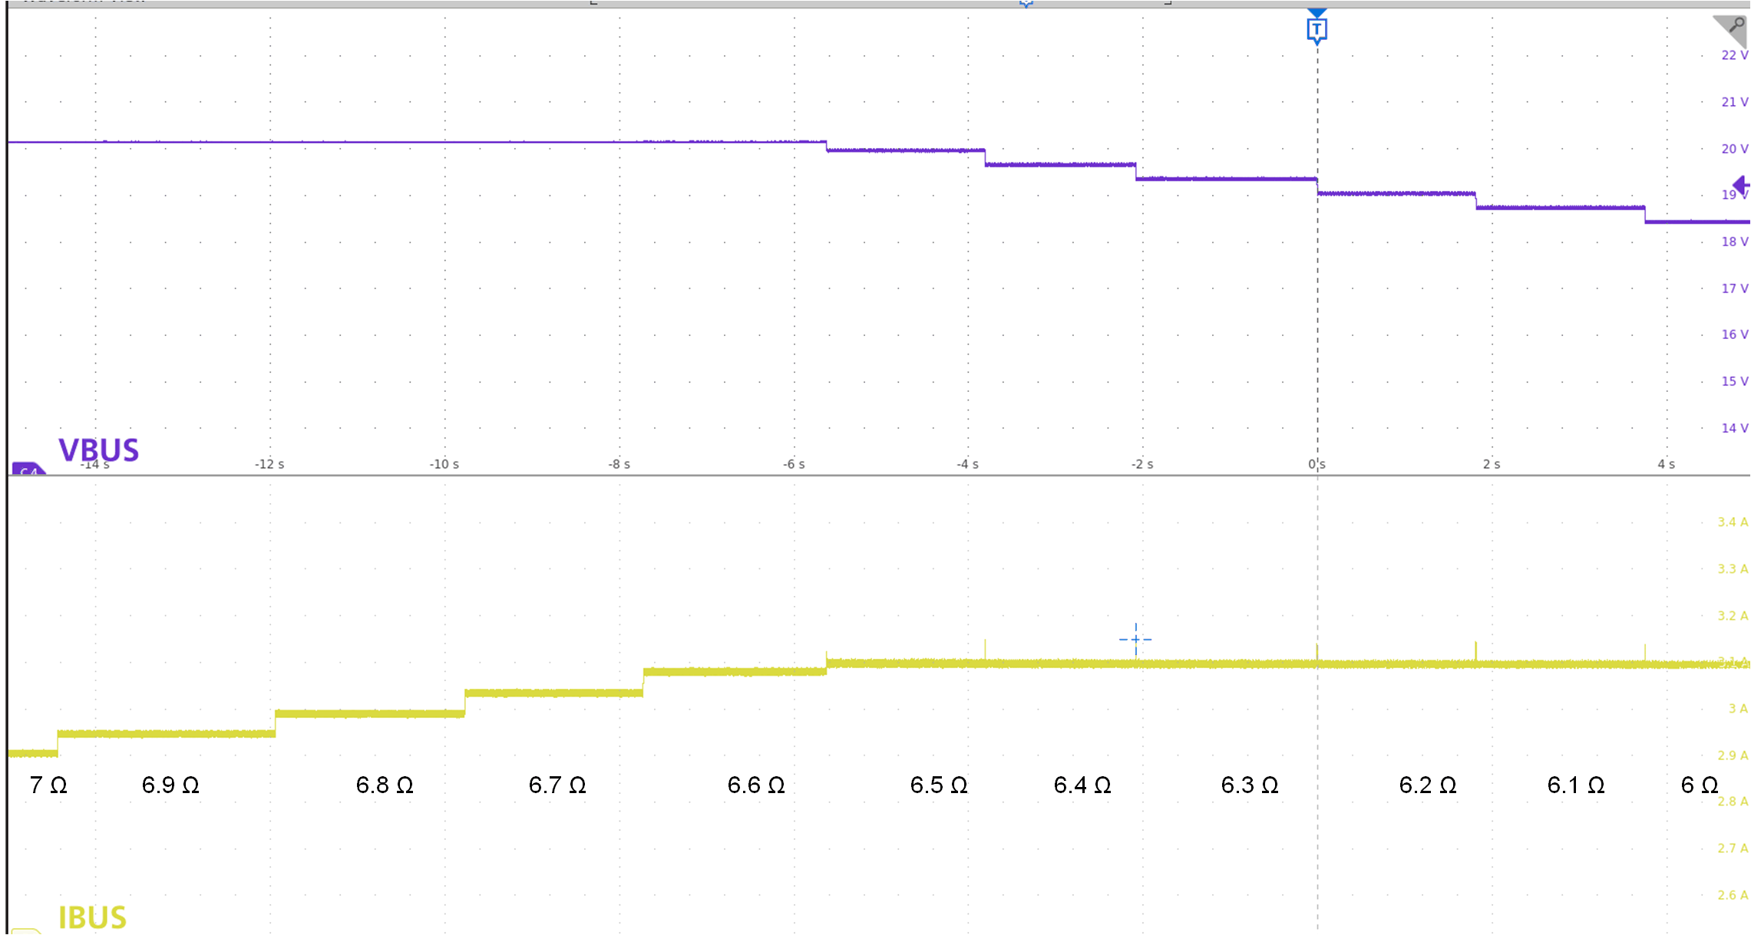The height and width of the screenshot is (935, 1751).
Task: Click the 6.1 Ω annotation
Action: point(1576,785)
